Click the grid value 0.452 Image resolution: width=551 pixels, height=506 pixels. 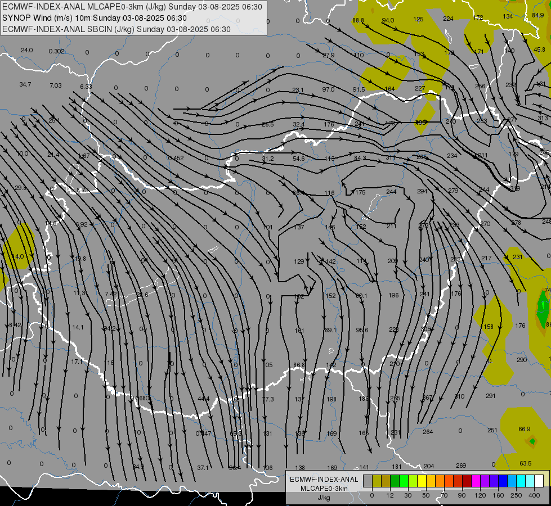[x=176, y=158]
